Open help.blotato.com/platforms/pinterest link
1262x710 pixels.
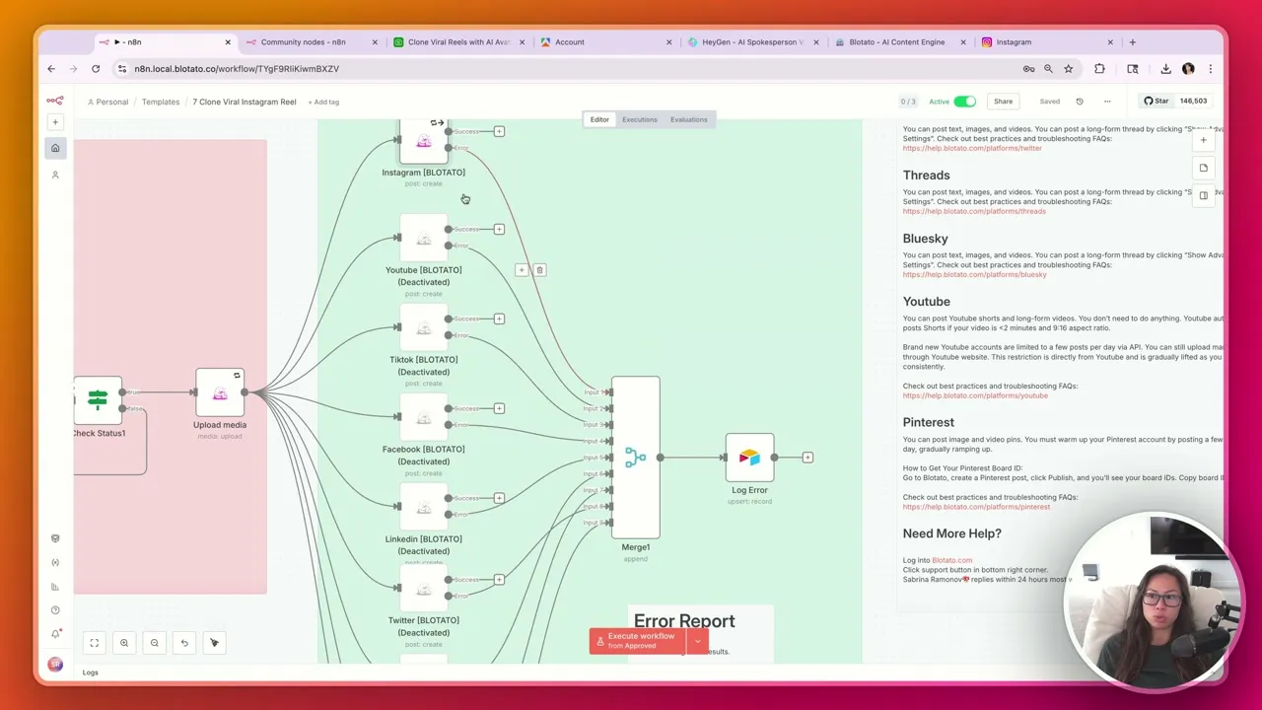[x=976, y=507]
